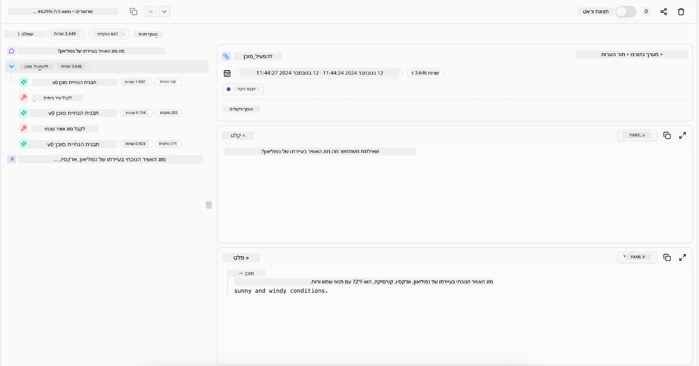699x366 pixels.
Task: Click the הוסף תגים (add tags) button
Action: coord(148,34)
